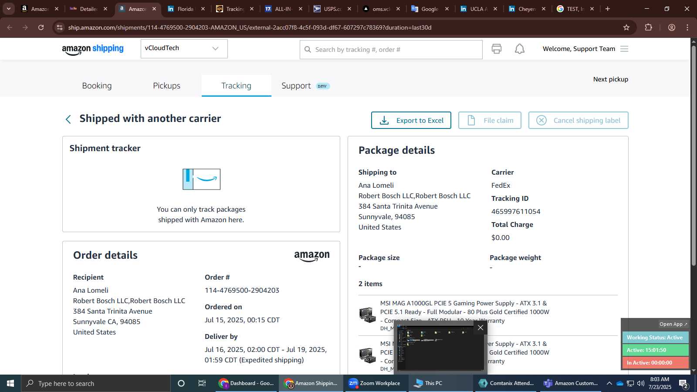
Task: Show hidden system tray icons
Action: click(609, 383)
